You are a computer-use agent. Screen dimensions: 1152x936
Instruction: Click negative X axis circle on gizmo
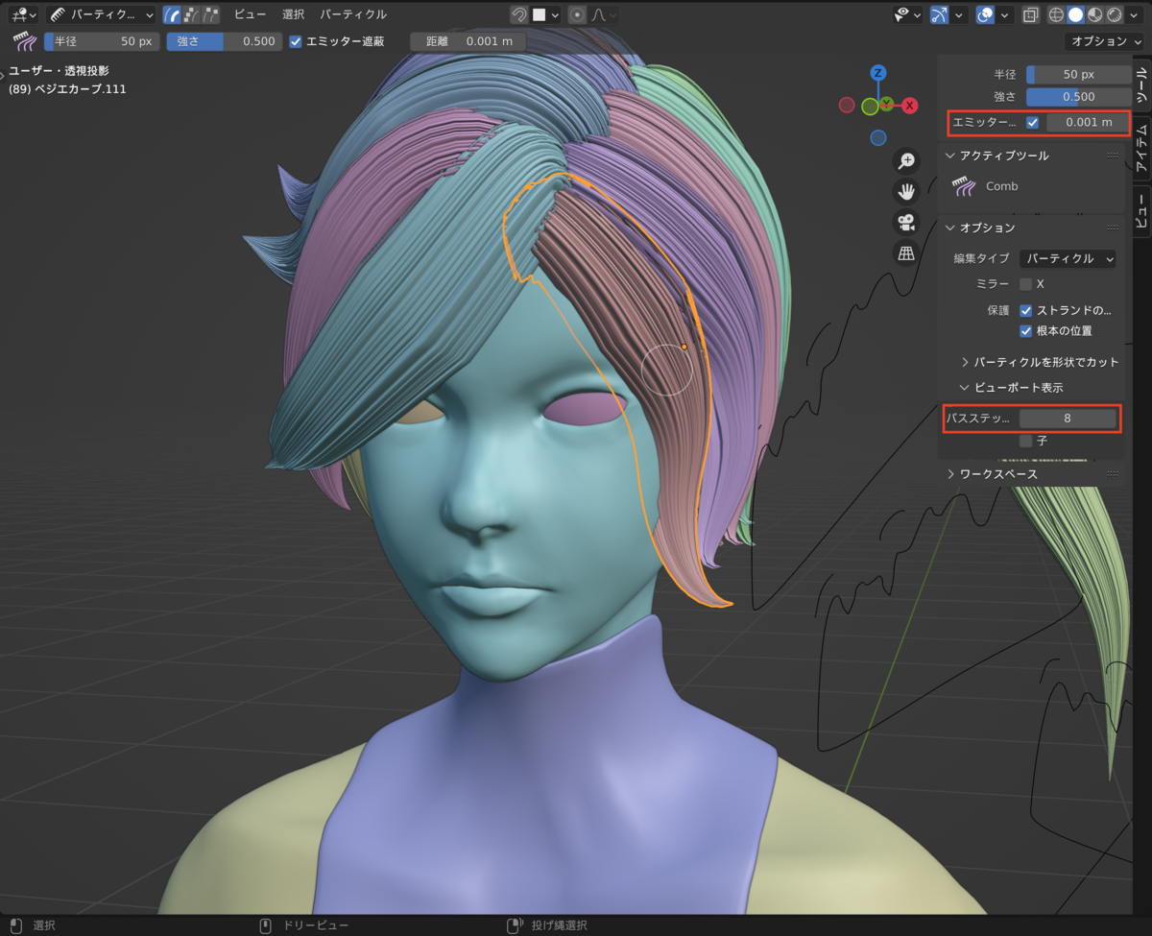(x=847, y=106)
